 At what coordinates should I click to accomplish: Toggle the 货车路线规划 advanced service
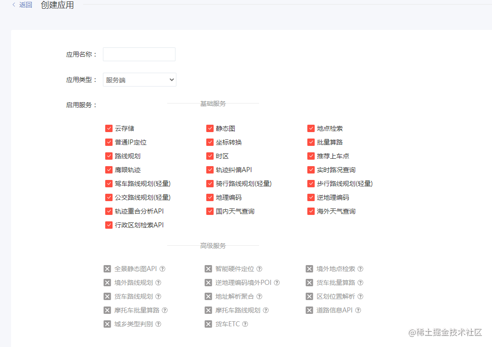107,296
